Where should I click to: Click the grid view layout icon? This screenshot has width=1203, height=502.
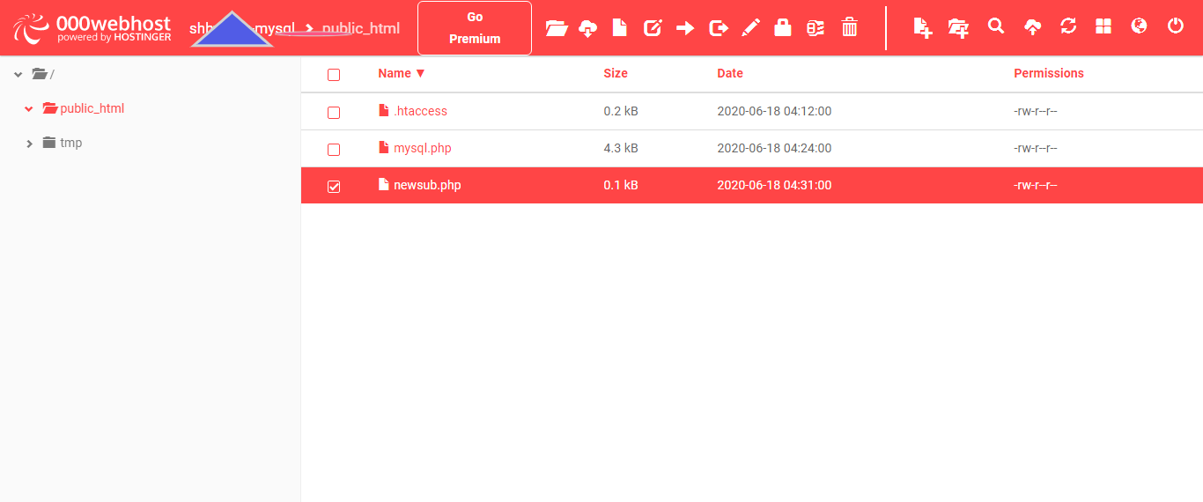(1103, 26)
